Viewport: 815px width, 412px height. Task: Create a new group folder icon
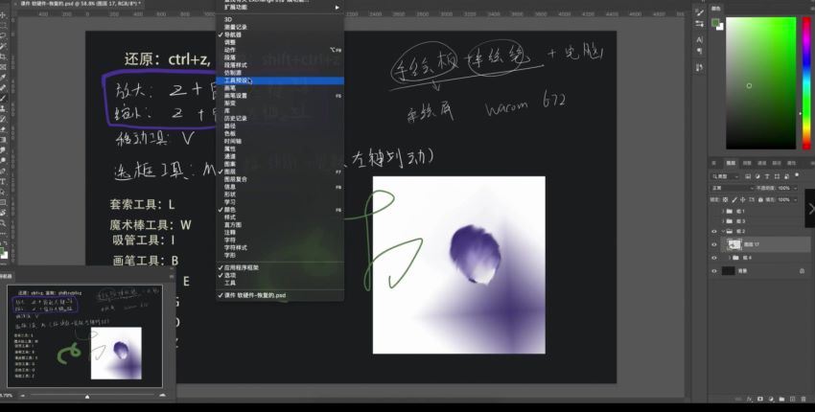point(781,399)
